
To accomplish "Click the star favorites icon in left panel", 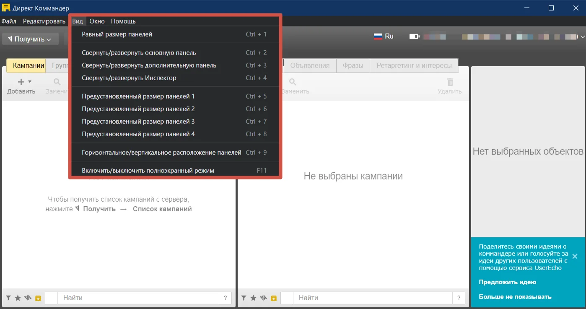I will [18, 298].
